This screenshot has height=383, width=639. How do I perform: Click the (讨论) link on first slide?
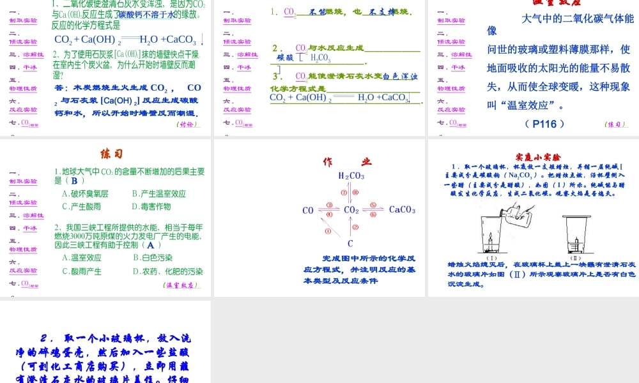(x=187, y=124)
